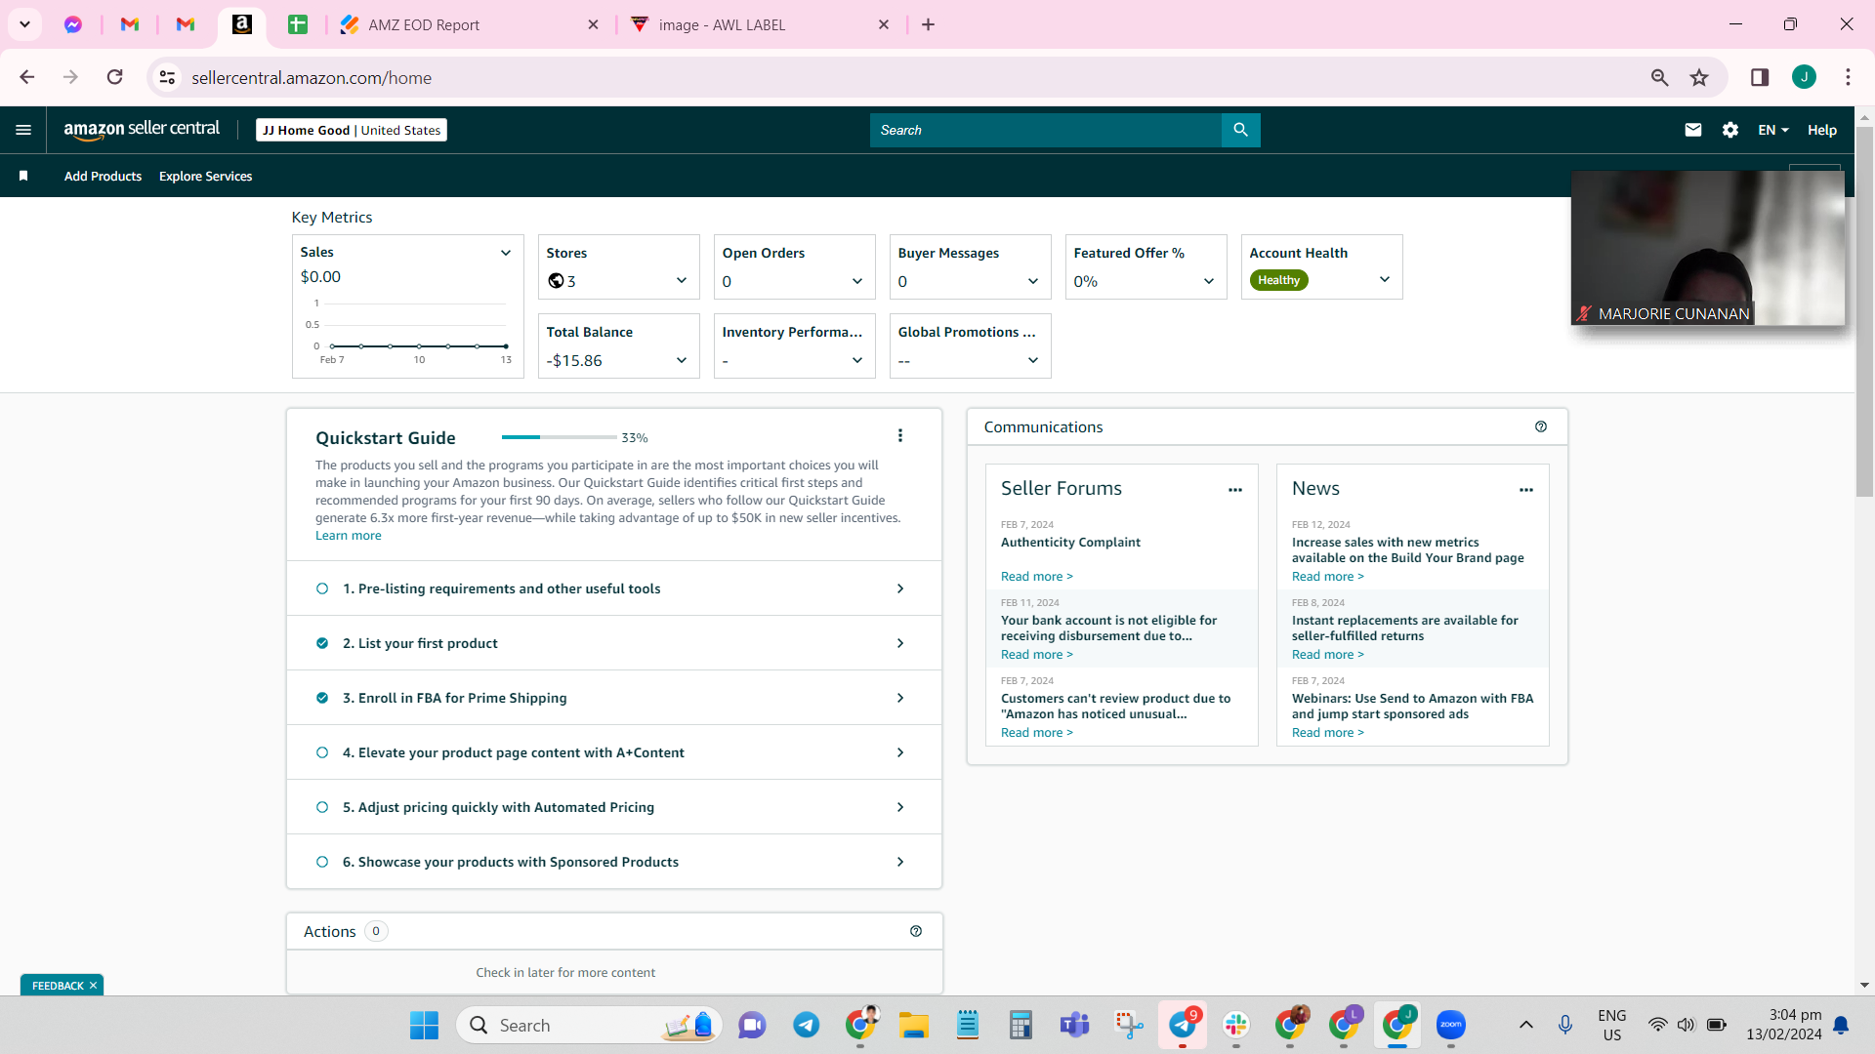Expand the Inventory Performance dropdown

(x=857, y=360)
